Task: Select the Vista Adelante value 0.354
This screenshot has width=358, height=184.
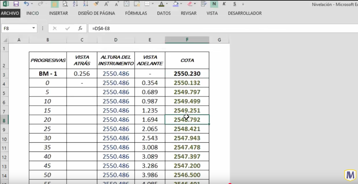Action: pyautogui.click(x=150, y=83)
